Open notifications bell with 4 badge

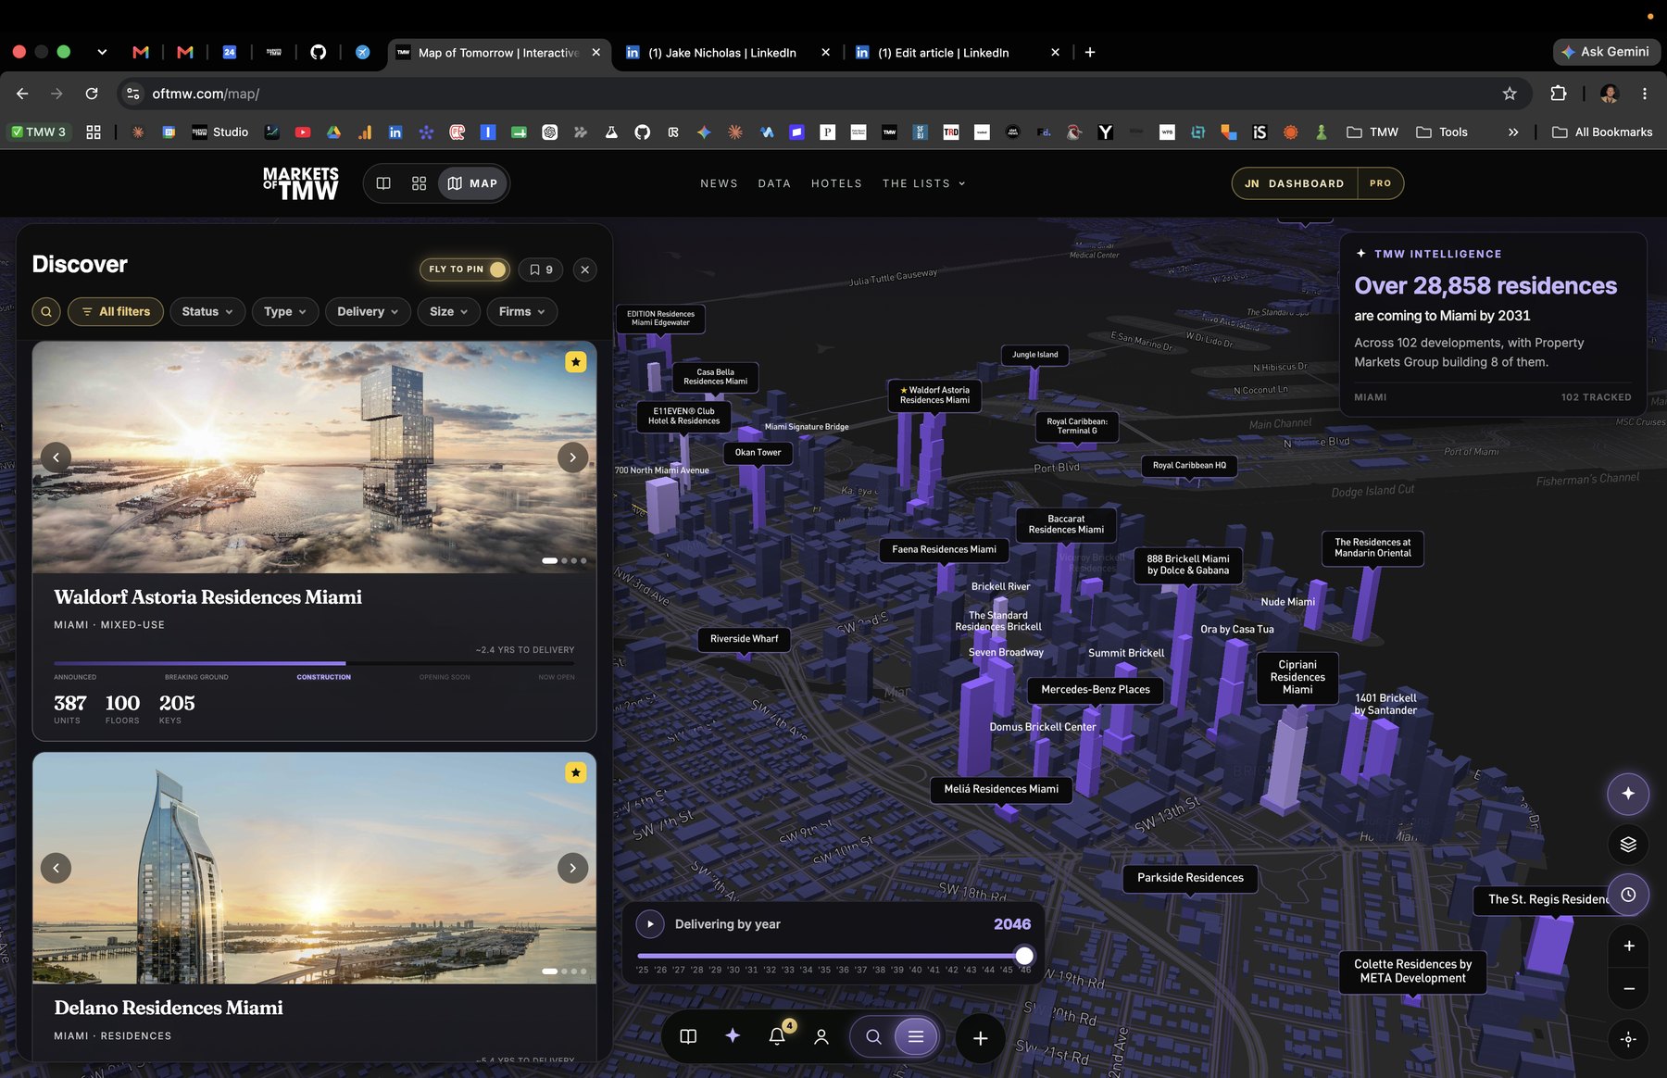(x=778, y=1036)
